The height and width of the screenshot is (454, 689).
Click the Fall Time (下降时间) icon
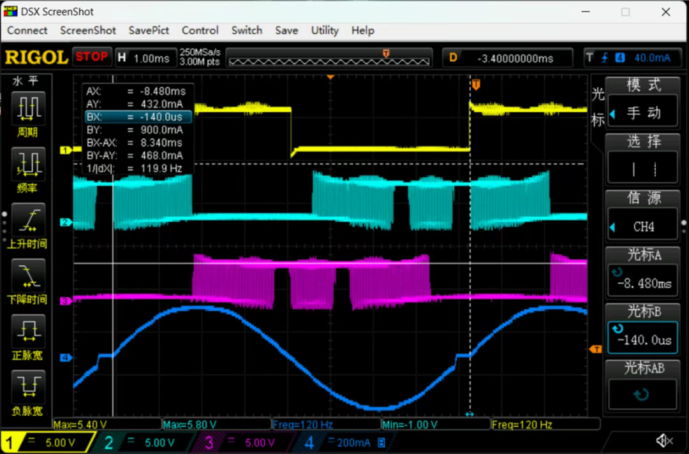pos(27,275)
